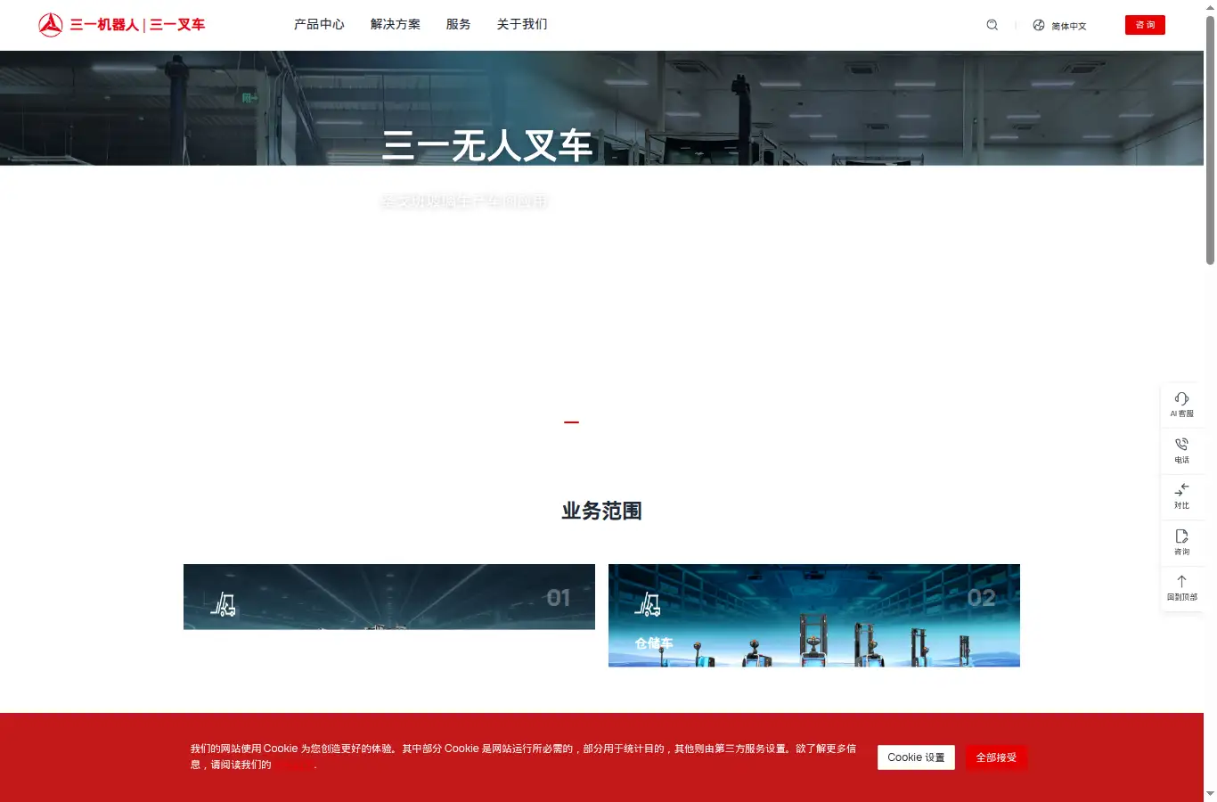The image size is (1217, 802).
Task: Click the red 咨询 button in header
Action: [1145, 25]
